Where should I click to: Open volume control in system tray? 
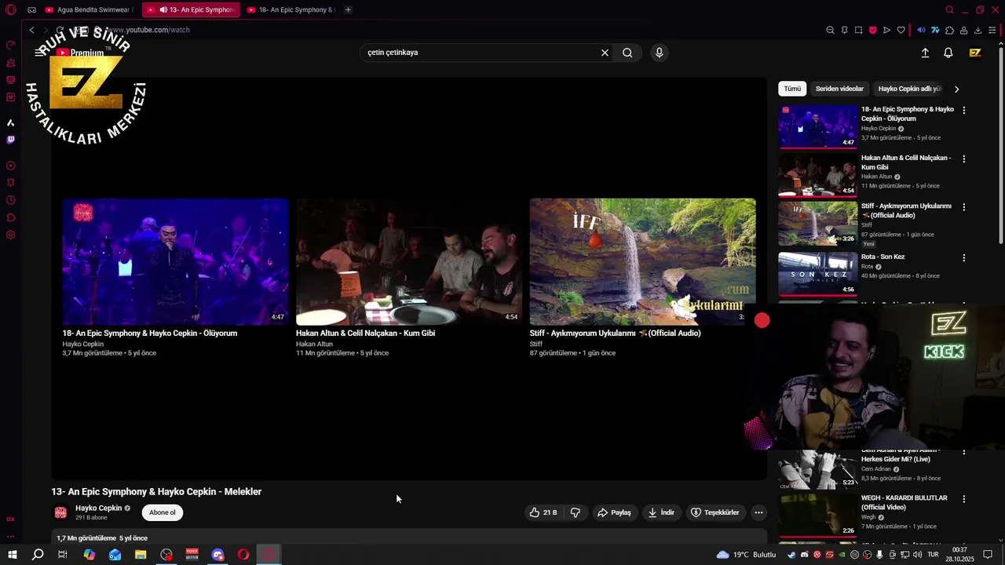(x=917, y=555)
